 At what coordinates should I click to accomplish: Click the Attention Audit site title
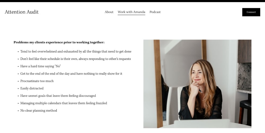22,12
